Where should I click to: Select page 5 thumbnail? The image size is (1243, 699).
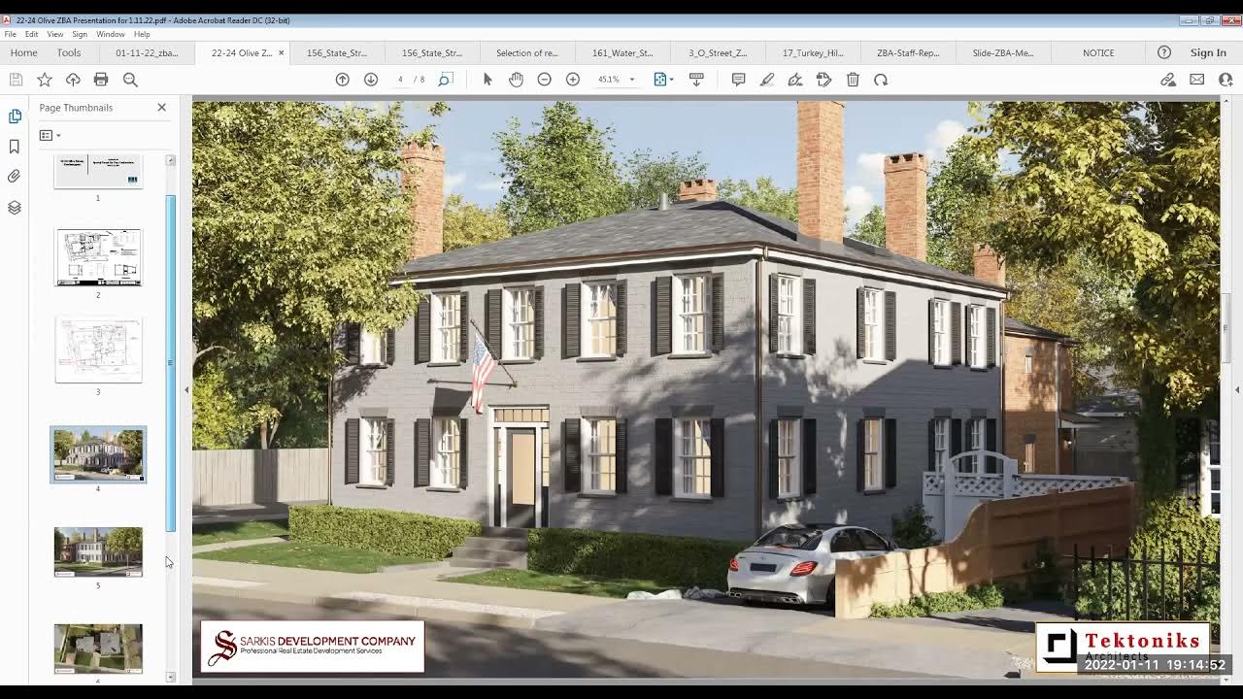[98, 551]
